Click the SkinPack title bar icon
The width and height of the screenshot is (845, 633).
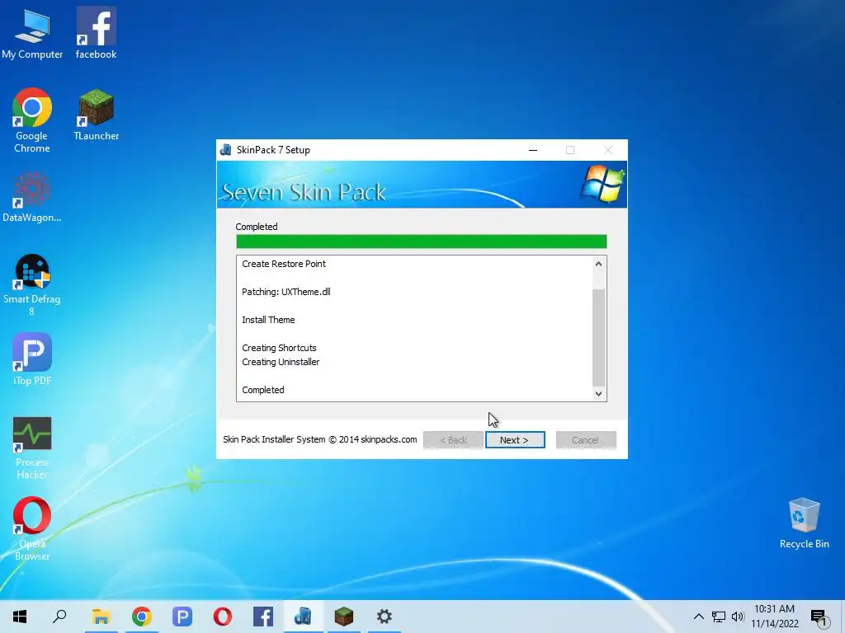[226, 150]
